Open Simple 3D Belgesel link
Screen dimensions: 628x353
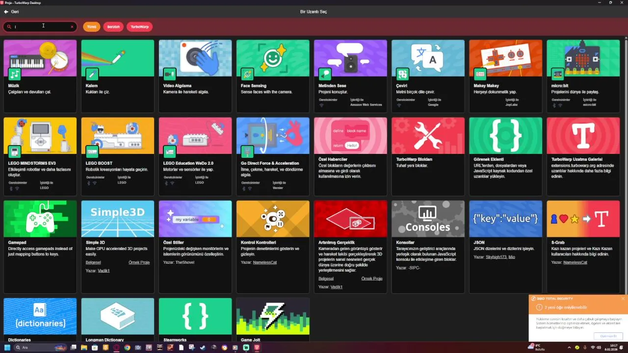(x=93, y=262)
